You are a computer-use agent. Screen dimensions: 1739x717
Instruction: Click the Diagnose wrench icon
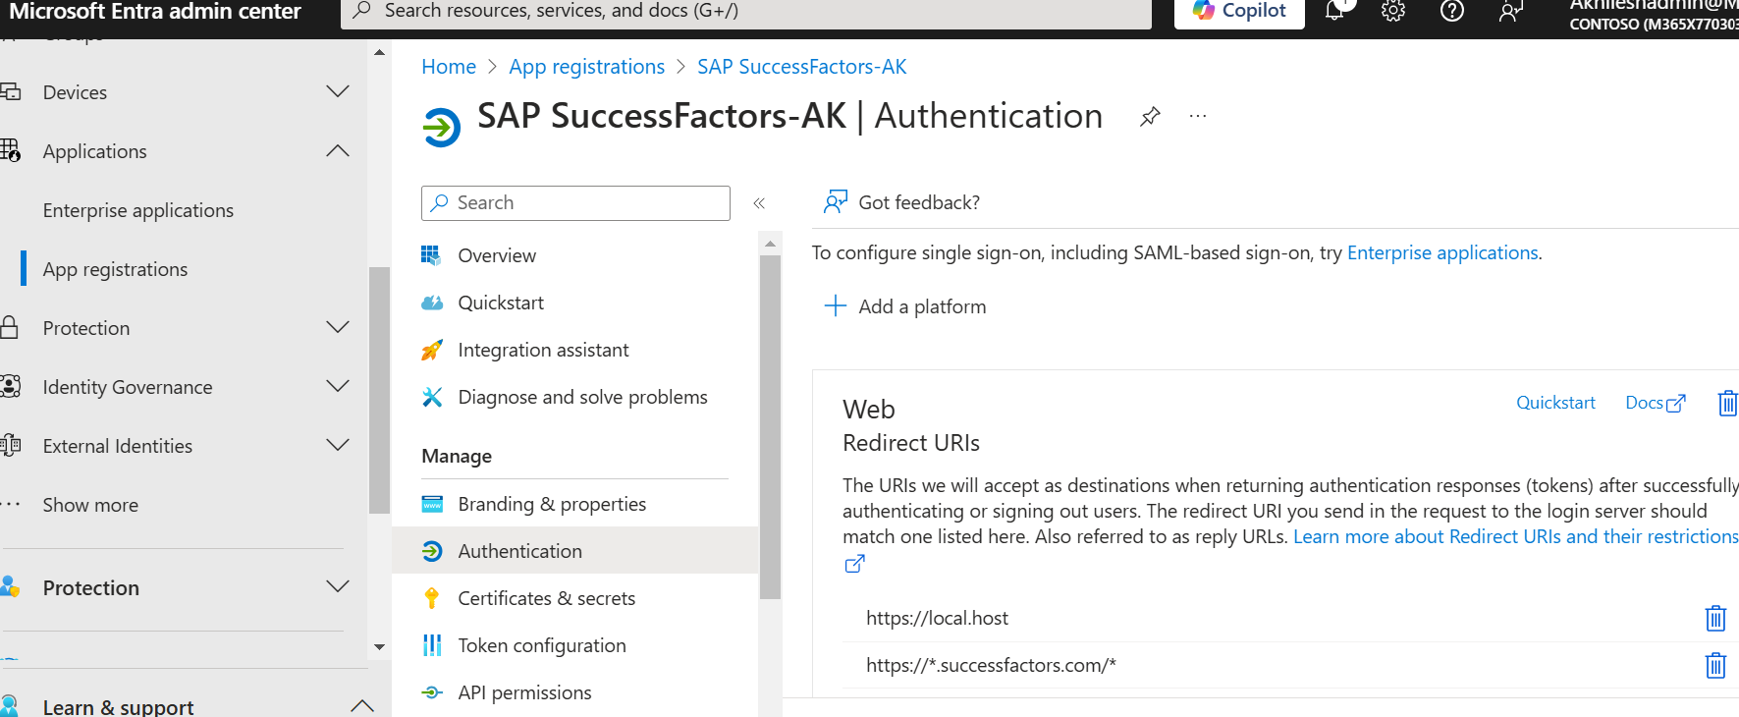pos(431,397)
